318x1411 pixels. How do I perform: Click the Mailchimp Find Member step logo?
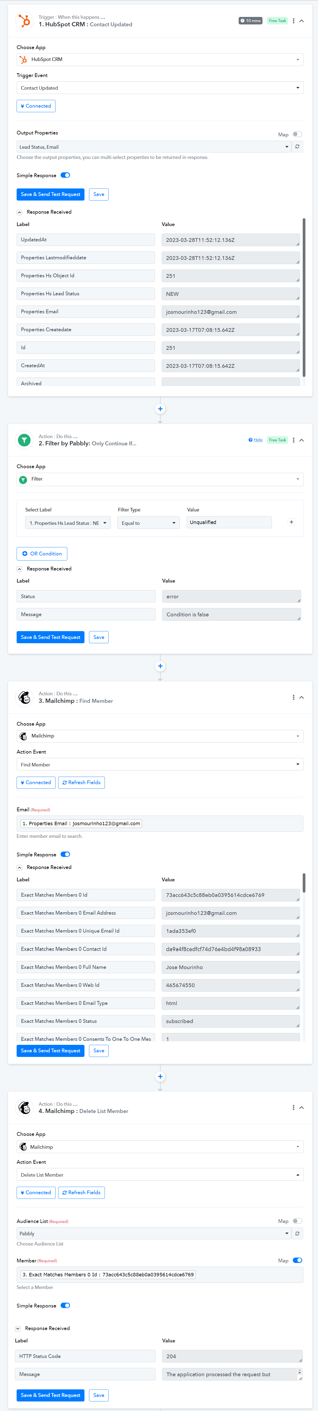pos(24,697)
